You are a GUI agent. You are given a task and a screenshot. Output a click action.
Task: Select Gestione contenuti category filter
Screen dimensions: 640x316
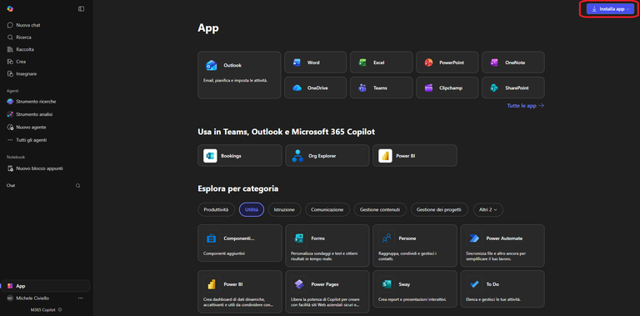(x=380, y=209)
